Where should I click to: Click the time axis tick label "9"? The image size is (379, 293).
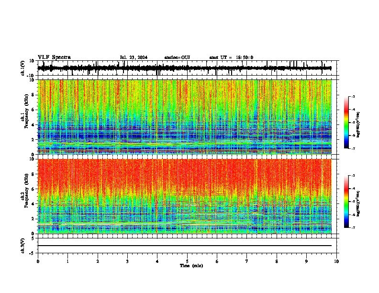tap(306, 261)
